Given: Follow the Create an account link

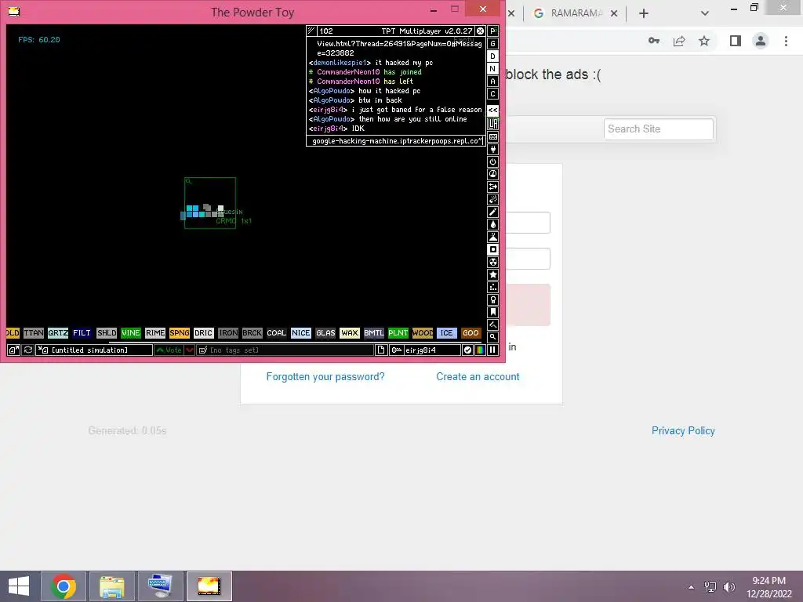Looking at the screenshot, I should pos(478,377).
